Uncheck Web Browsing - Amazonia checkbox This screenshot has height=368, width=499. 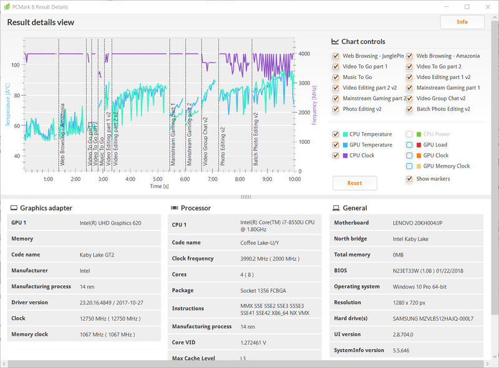click(x=409, y=56)
